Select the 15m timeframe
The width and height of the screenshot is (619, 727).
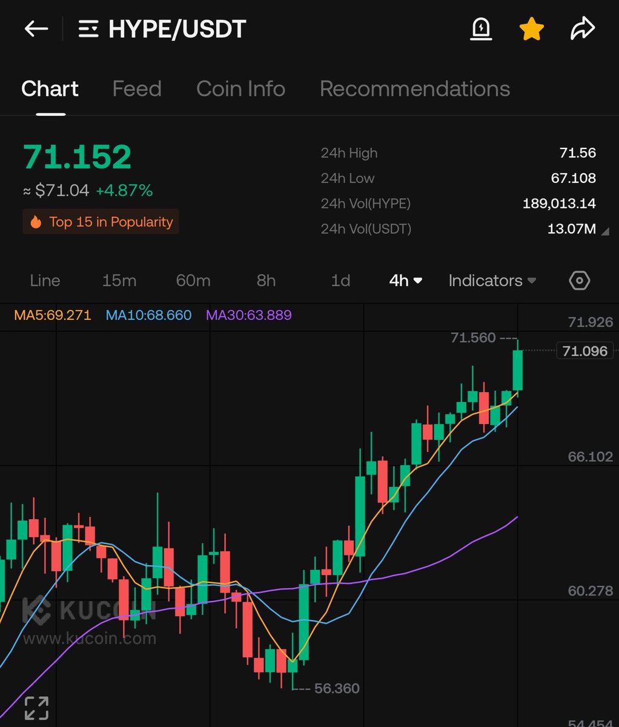tap(119, 281)
